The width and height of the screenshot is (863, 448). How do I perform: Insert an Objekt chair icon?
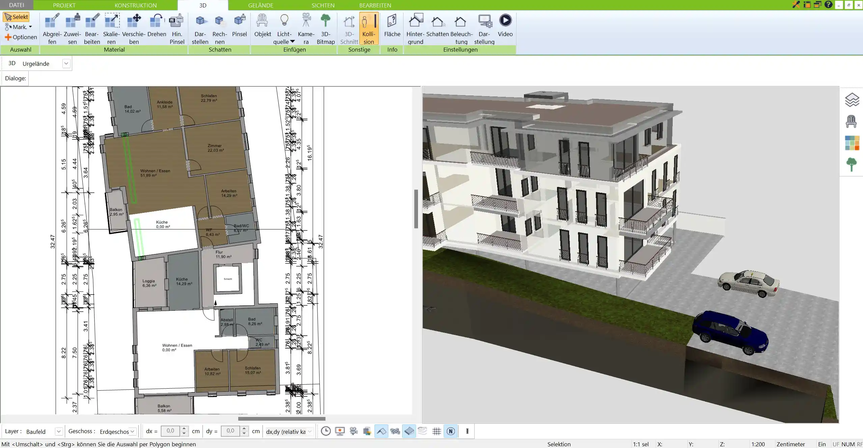(x=262, y=26)
